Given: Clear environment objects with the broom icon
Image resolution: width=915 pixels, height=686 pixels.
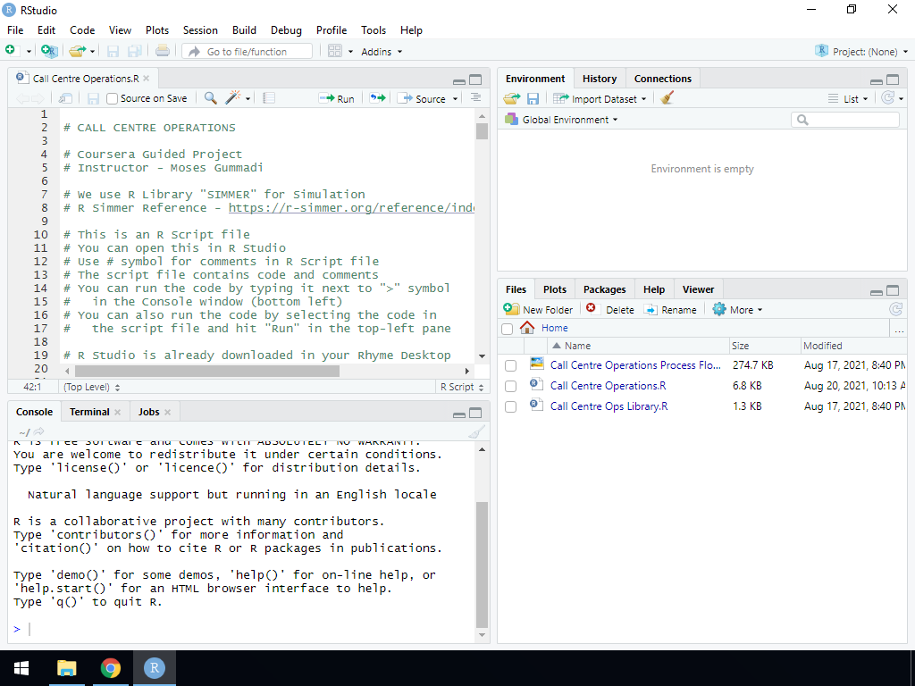Looking at the screenshot, I should coord(667,98).
